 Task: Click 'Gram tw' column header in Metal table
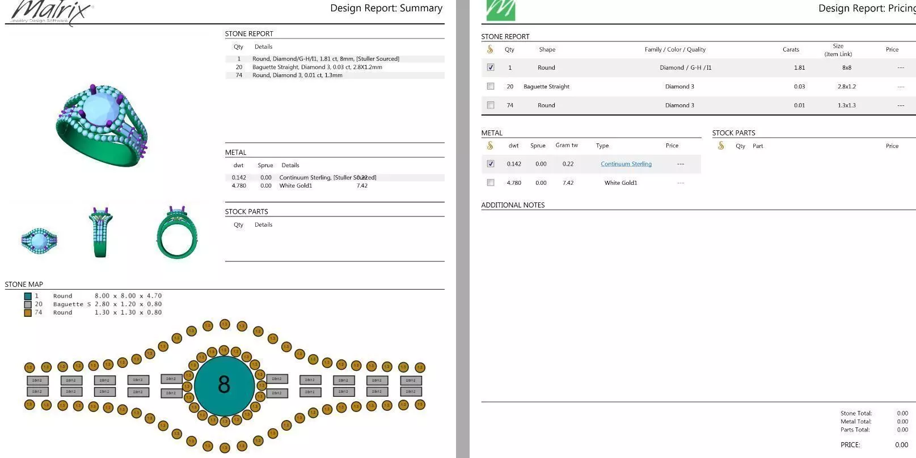[x=567, y=145]
